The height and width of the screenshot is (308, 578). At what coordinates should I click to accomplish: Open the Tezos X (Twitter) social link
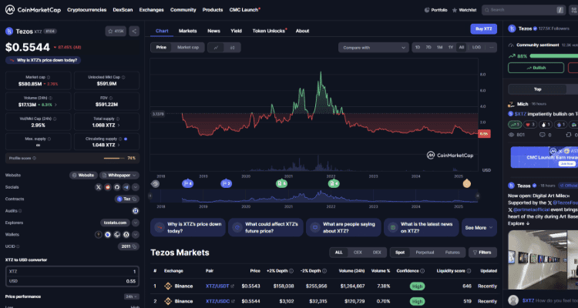point(99,187)
